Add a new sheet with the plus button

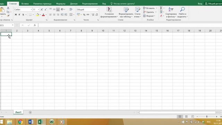[x=30, y=112]
